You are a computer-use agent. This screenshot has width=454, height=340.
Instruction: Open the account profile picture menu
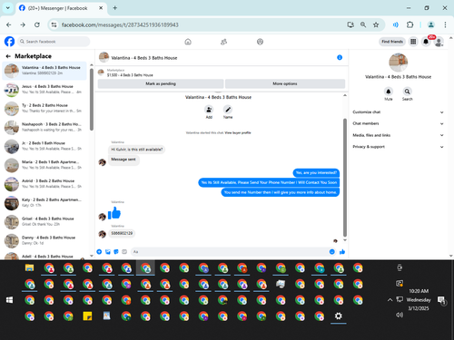[x=439, y=42]
